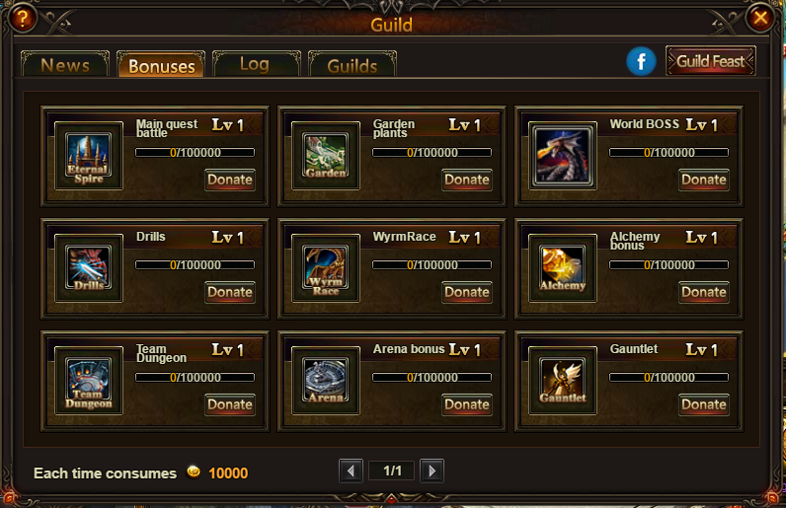Go to the next page arrow
This screenshot has height=508, width=786.
click(432, 471)
